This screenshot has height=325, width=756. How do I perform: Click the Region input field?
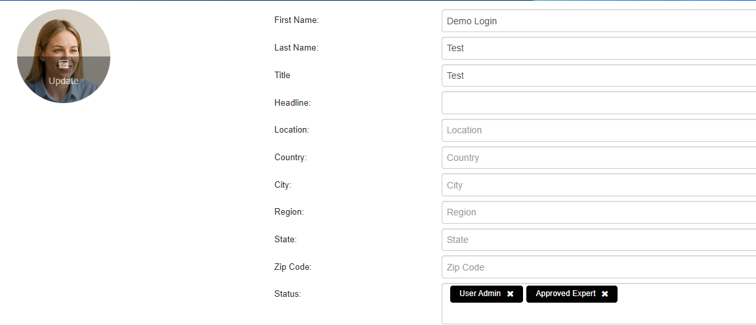pos(598,212)
